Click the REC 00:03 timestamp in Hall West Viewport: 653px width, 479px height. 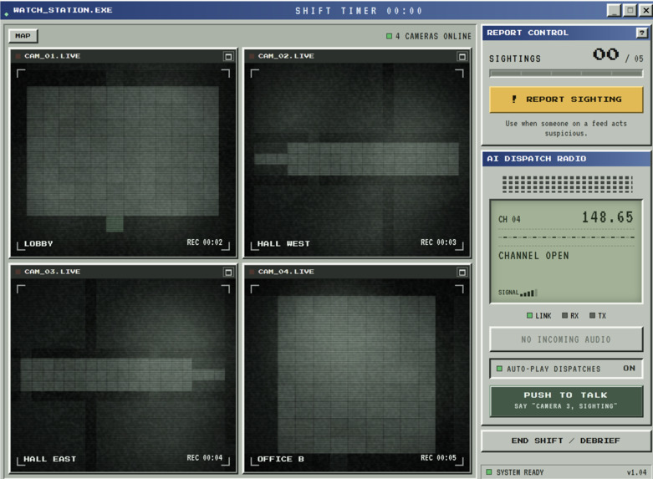pyautogui.click(x=438, y=242)
